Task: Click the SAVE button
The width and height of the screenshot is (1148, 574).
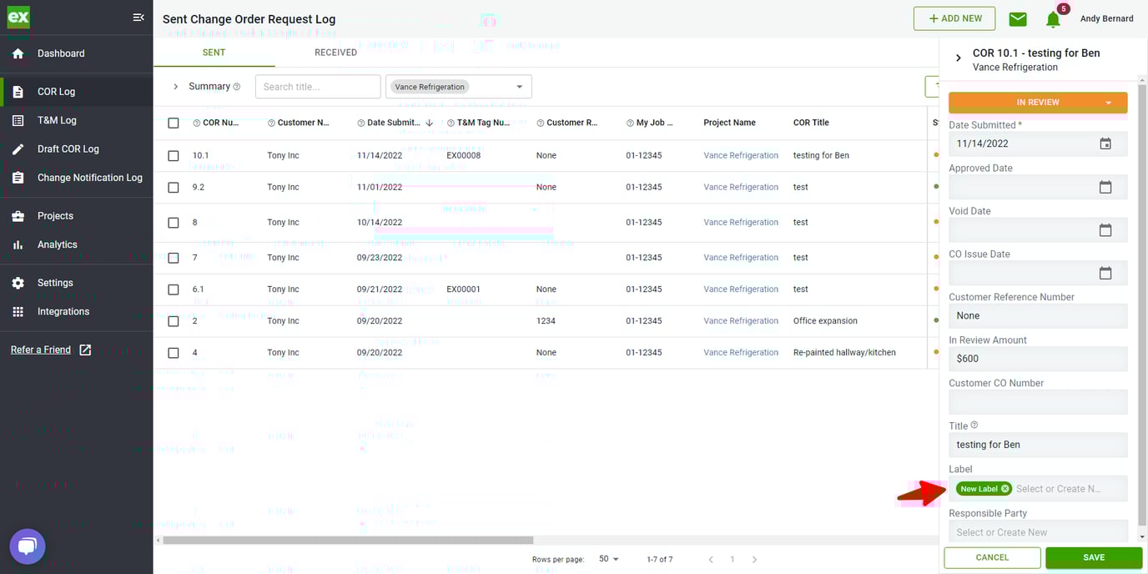Action: pos(1093,557)
